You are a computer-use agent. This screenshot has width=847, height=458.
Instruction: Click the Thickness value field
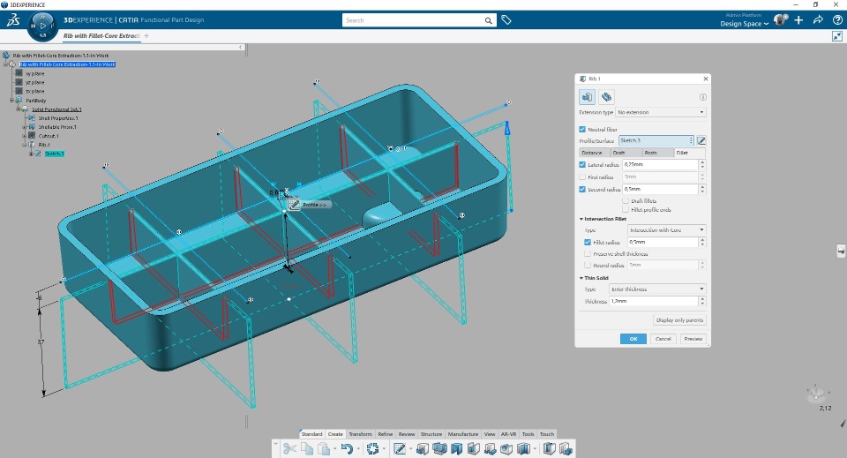654,302
